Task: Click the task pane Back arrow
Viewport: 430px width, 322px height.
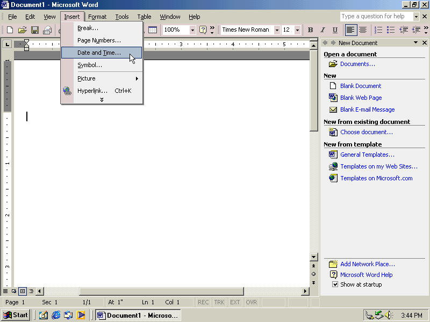Action: [325, 43]
